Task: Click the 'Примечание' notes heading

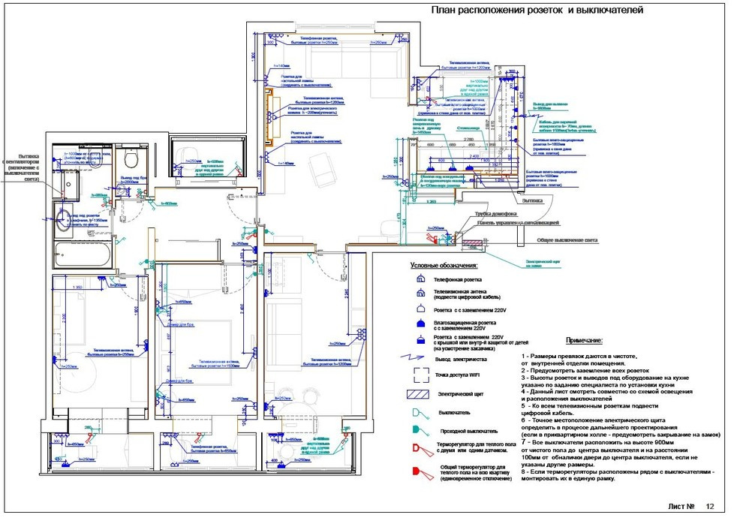Action: (584, 341)
